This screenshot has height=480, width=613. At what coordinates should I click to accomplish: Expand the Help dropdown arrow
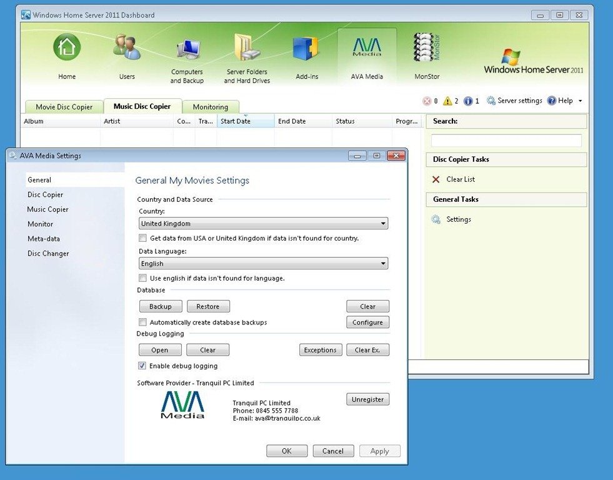pyautogui.click(x=580, y=101)
